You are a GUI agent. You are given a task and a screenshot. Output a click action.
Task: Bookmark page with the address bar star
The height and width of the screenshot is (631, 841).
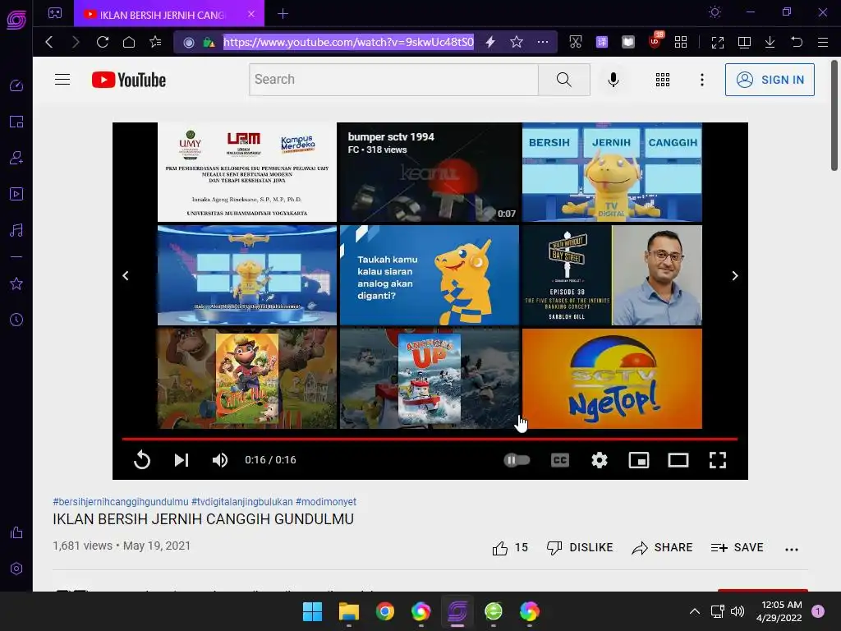click(517, 42)
